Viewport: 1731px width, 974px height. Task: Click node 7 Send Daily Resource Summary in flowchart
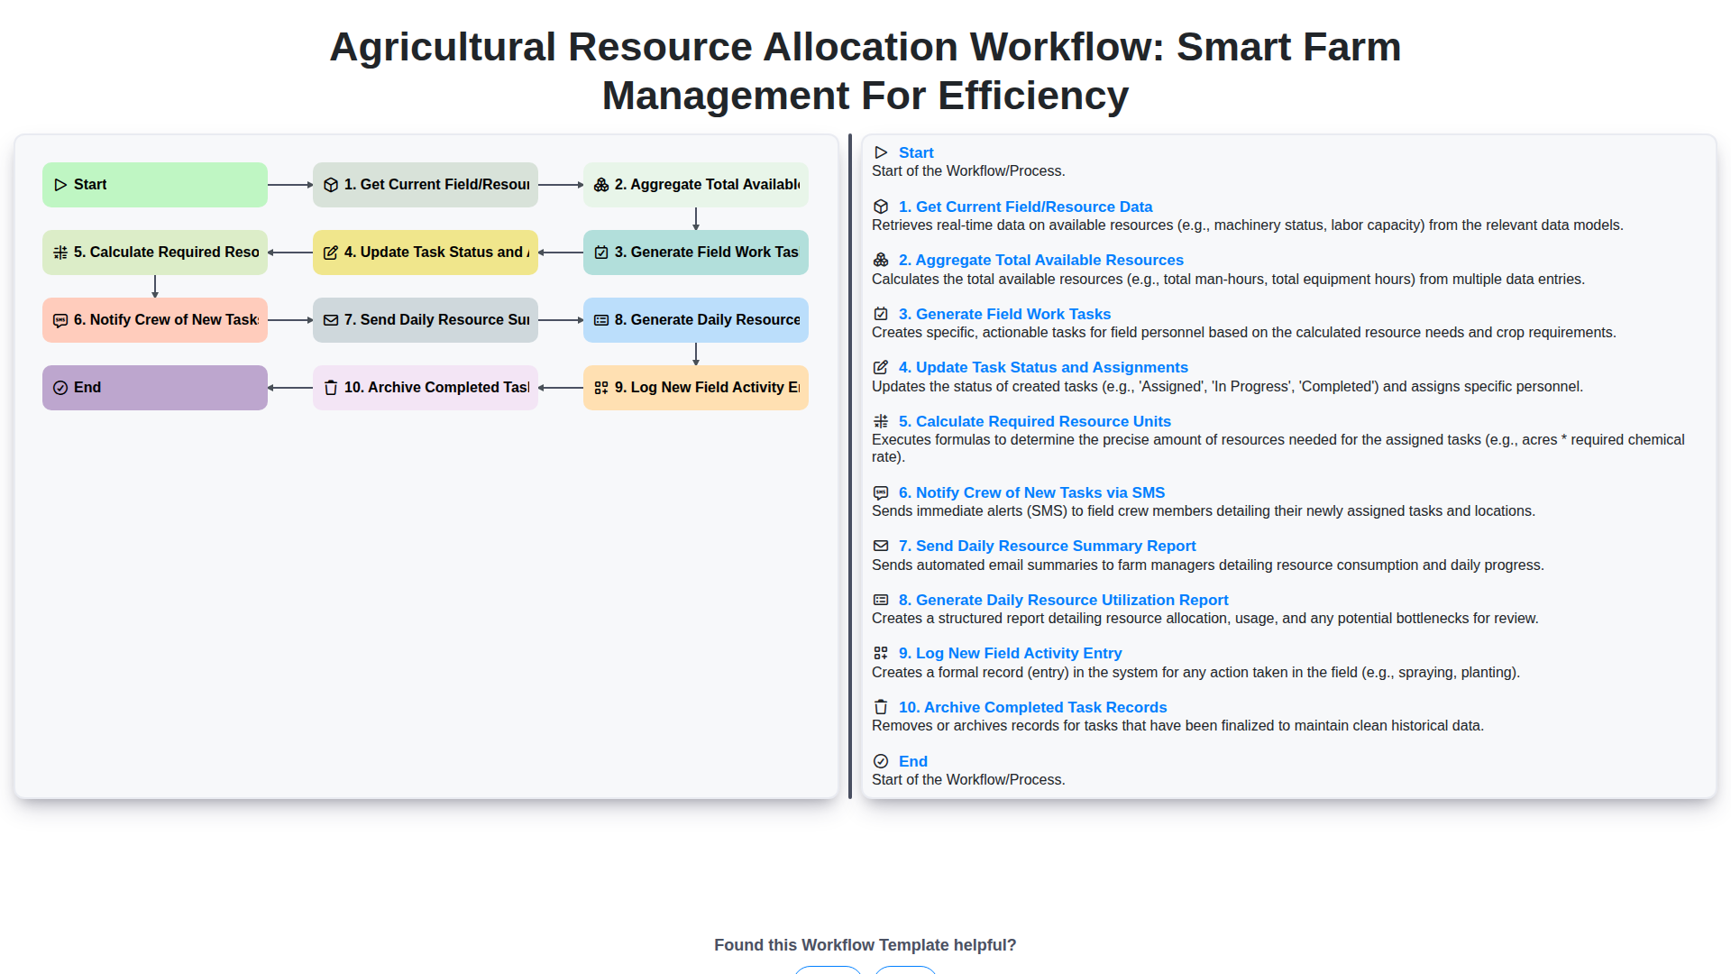[x=426, y=320]
